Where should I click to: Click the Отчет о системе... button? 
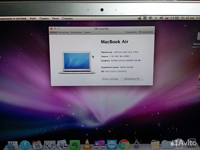111,79
